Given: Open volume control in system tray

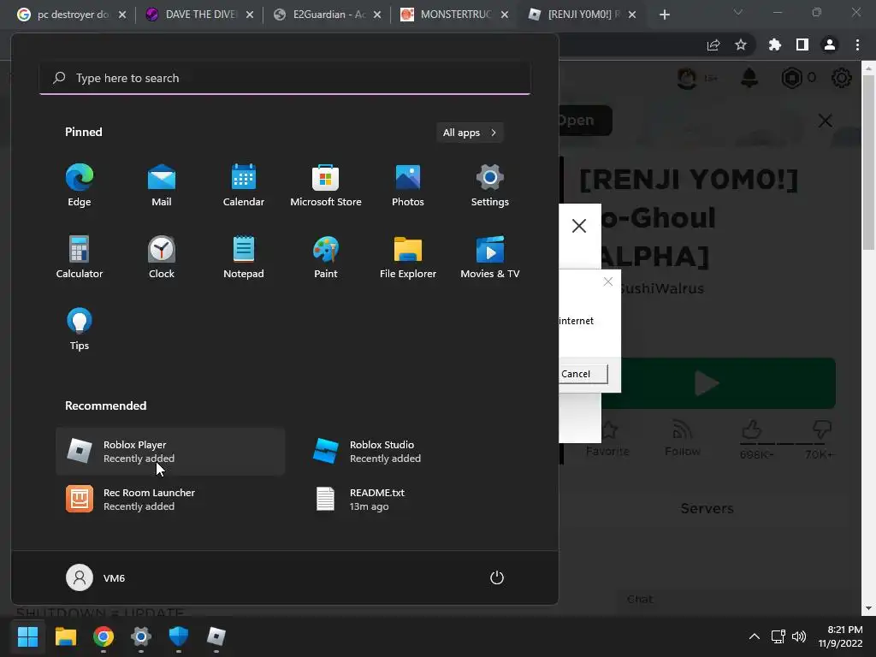Looking at the screenshot, I should (x=799, y=636).
